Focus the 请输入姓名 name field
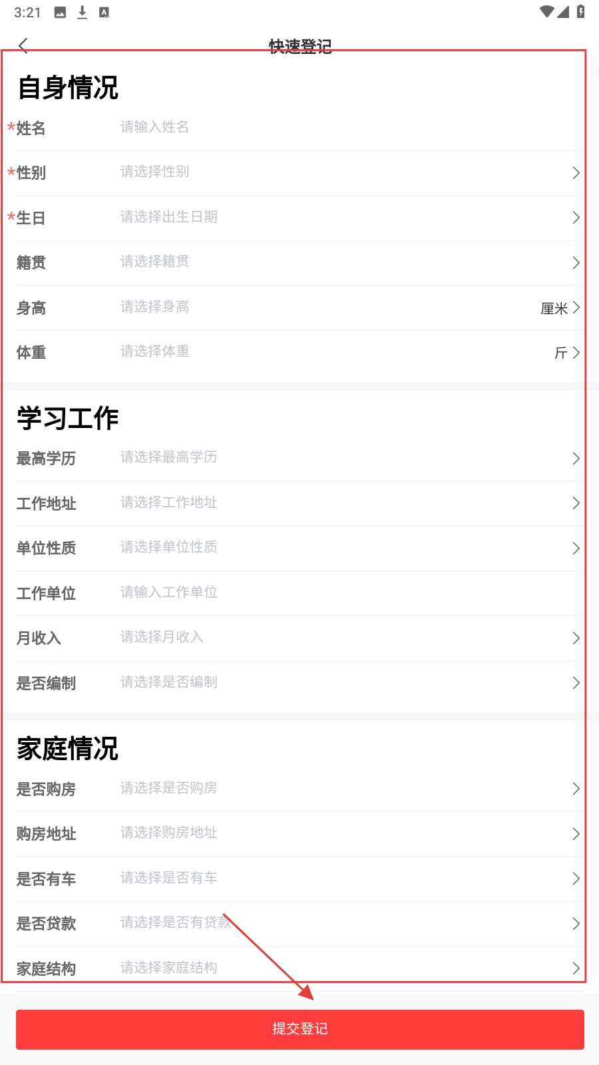 click(x=346, y=127)
